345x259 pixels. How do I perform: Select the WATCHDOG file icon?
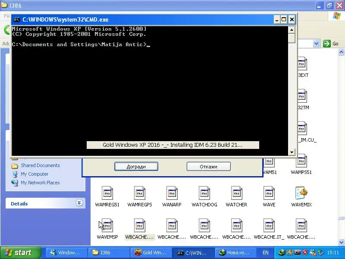[204, 193]
